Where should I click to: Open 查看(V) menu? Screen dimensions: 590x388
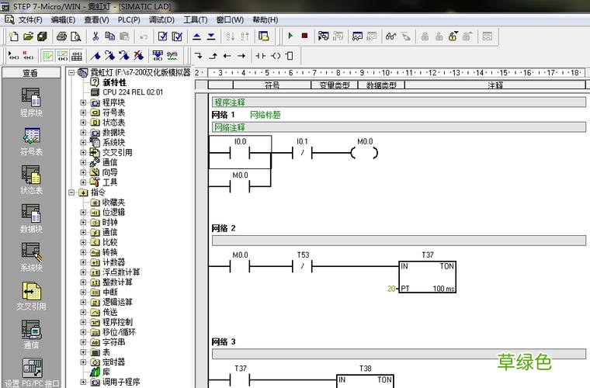(x=97, y=20)
